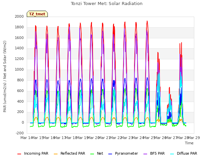
Task: Click the 1600 y-axis tick label
Action: point(19,38)
